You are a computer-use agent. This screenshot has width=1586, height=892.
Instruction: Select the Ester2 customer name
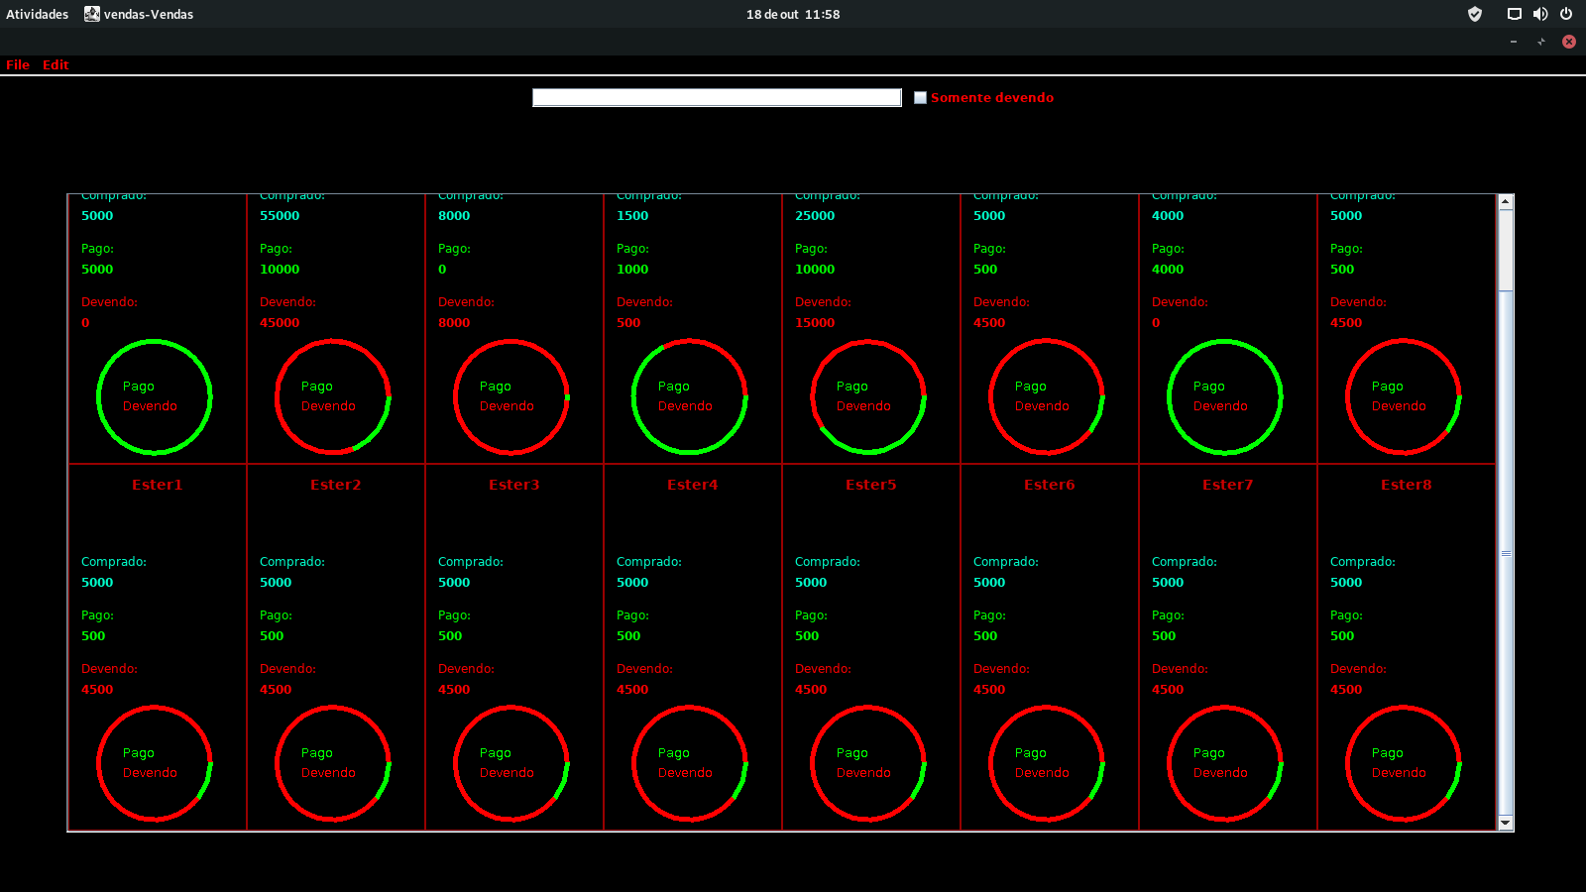[336, 485]
